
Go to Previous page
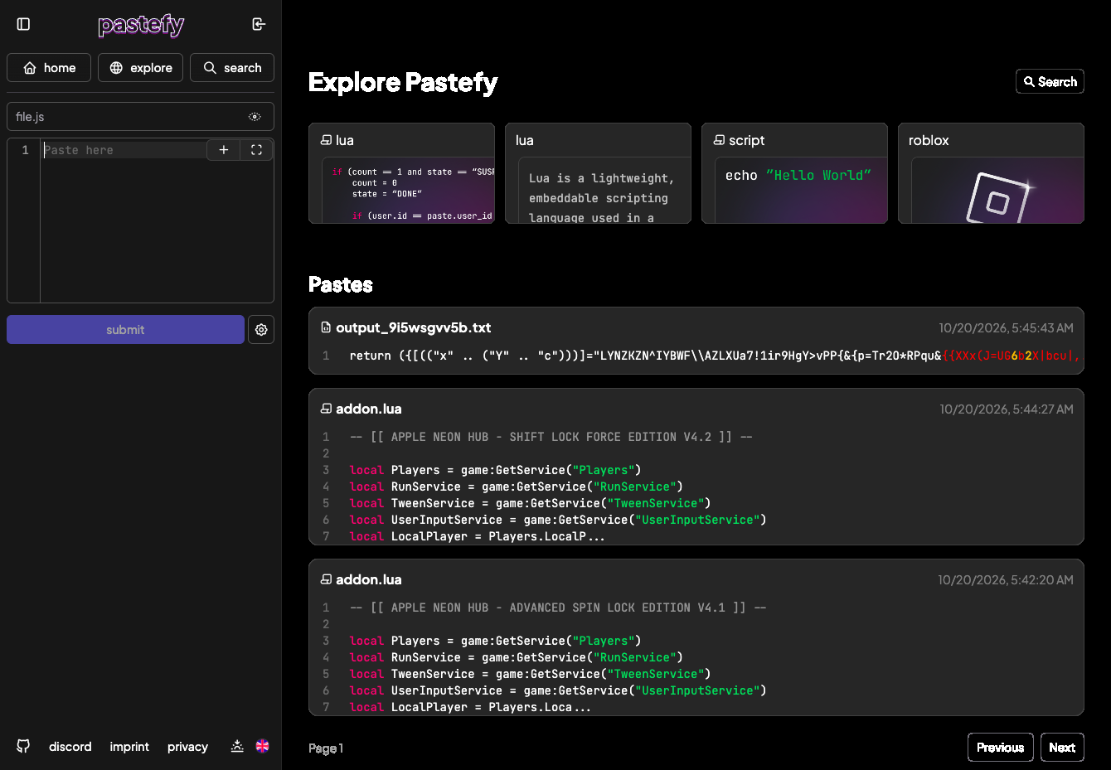[x=1001, y=748]
